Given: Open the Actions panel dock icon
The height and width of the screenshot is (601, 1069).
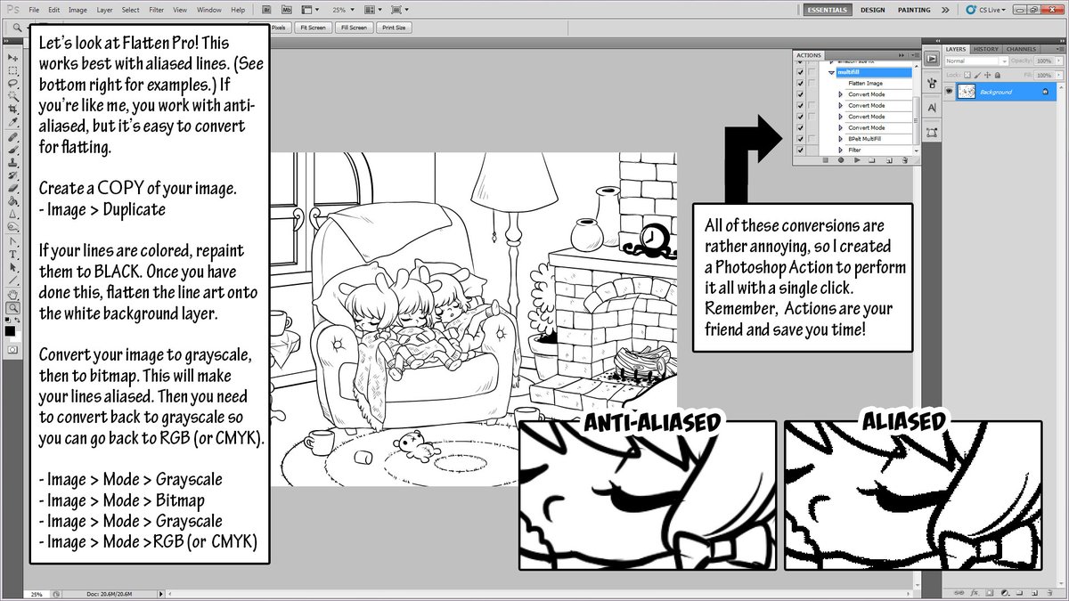Looking at the screenshot, I should tap(932, 58).
